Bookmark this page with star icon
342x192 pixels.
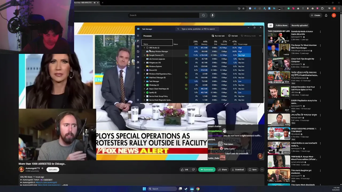(x=243, y=9)
